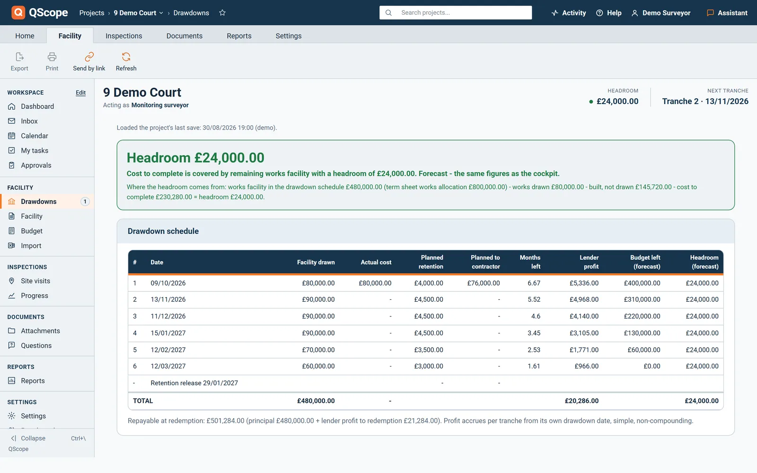Open the Demo Surveyor user menu

point(661,13)
